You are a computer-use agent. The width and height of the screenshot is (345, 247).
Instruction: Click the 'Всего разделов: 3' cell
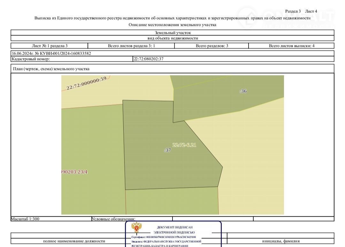[x=211, y=46]
